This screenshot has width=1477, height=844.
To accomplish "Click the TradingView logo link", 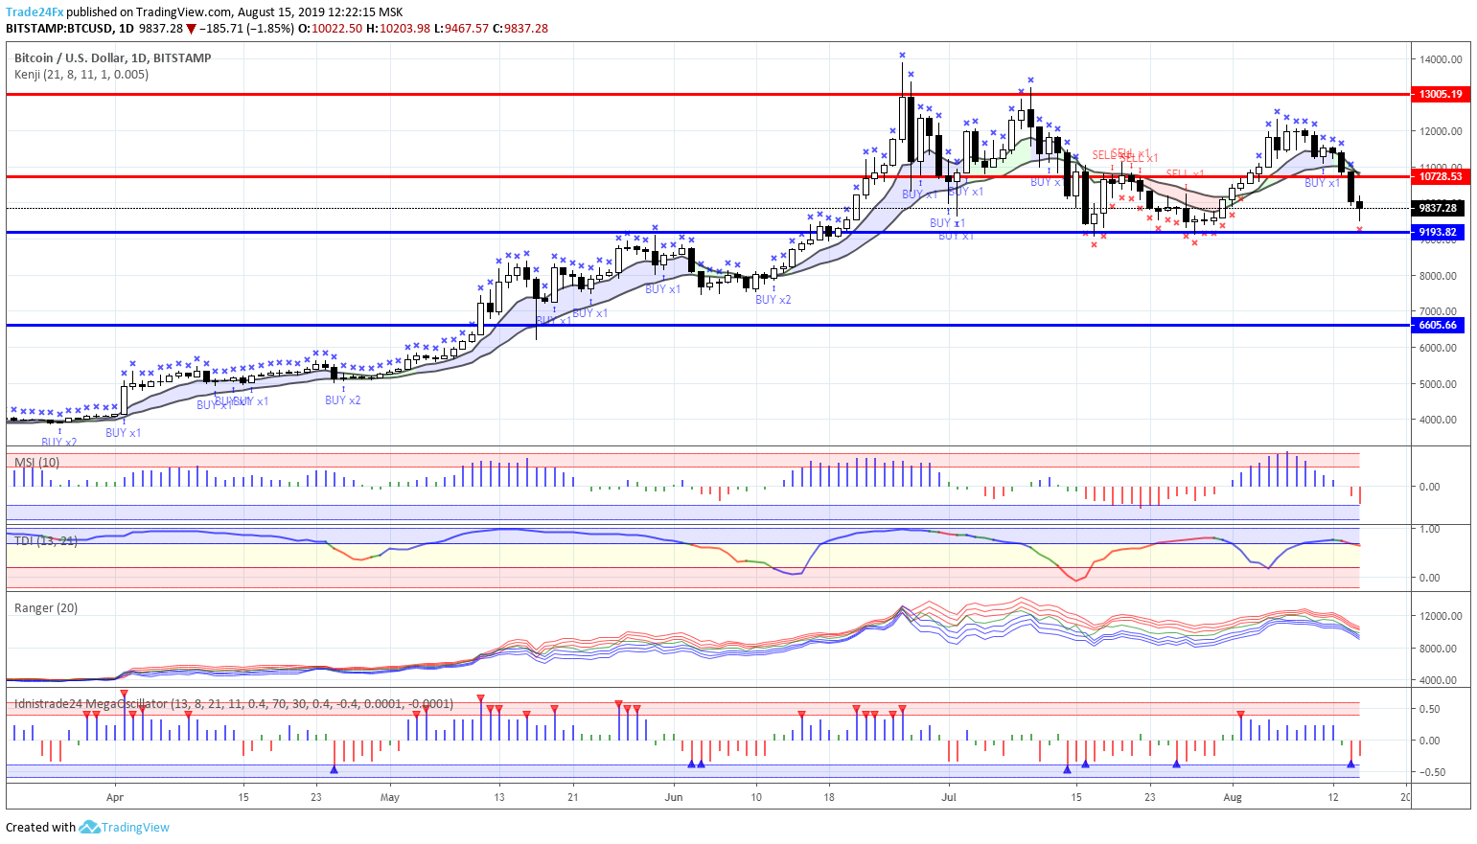I will 135,827.
